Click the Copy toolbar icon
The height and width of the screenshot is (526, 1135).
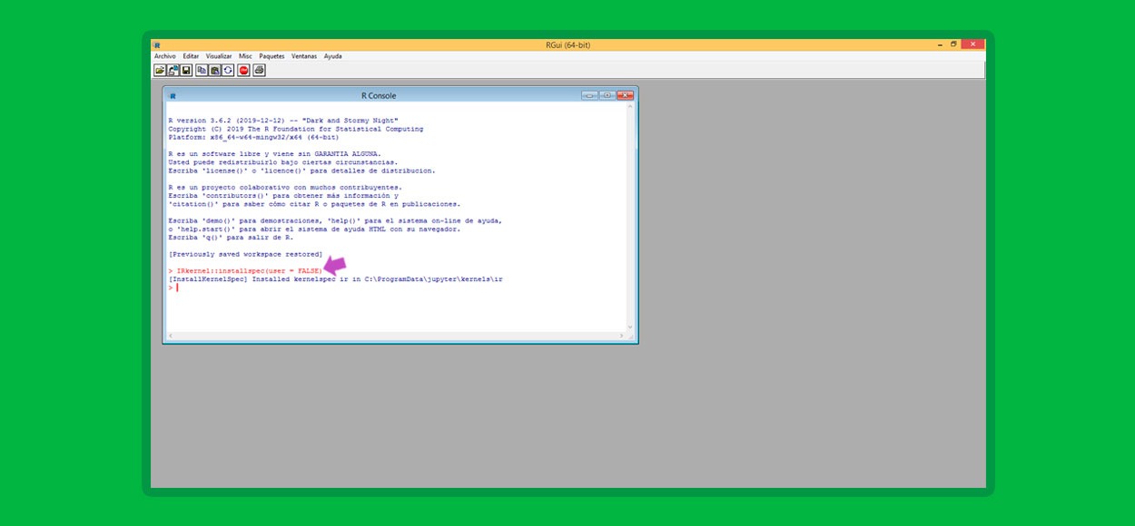(x=202, y=70)
